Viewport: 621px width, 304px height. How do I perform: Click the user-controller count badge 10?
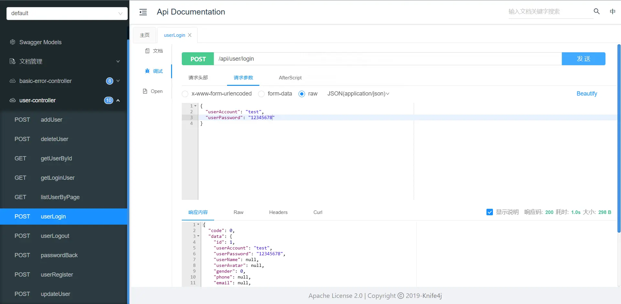click(109, 100)
